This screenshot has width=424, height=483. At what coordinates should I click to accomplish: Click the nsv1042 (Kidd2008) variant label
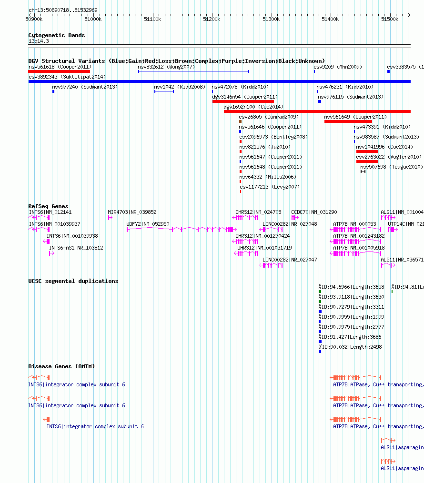point(180,87)
